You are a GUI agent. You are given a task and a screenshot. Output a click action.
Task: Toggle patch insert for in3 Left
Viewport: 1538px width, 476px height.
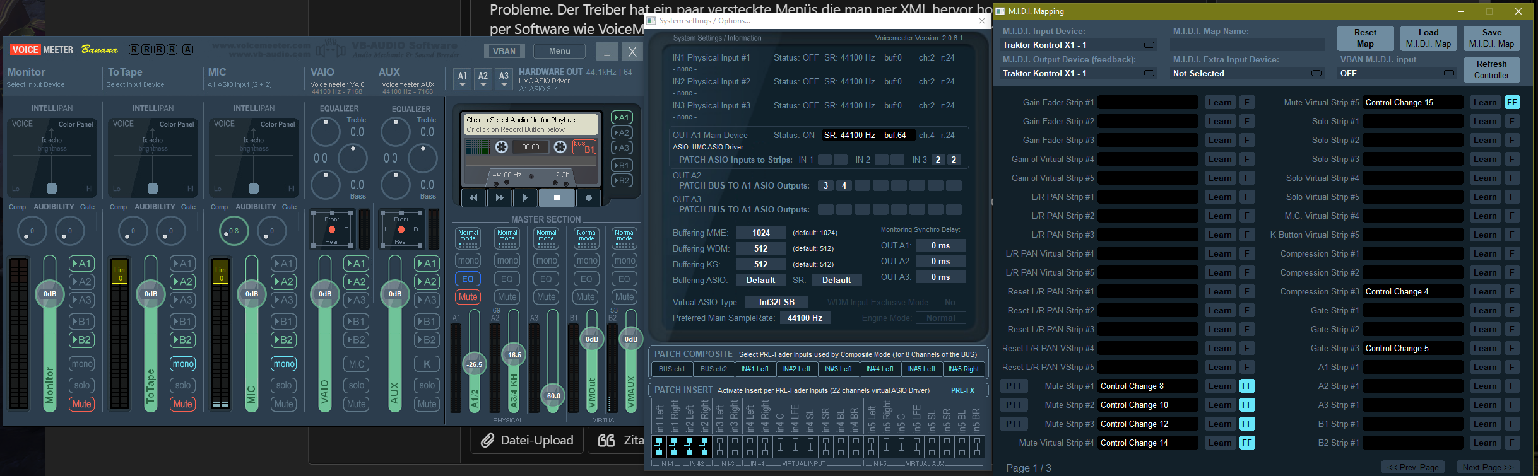[719, 446]
